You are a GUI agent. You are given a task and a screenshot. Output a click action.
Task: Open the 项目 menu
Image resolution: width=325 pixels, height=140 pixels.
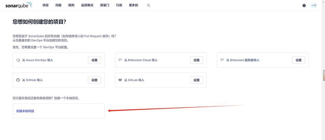tap(45, 5)
